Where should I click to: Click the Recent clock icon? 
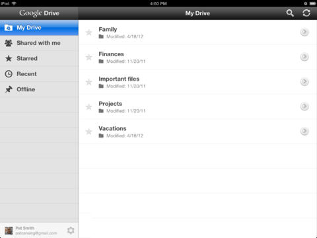coord(9,74)
